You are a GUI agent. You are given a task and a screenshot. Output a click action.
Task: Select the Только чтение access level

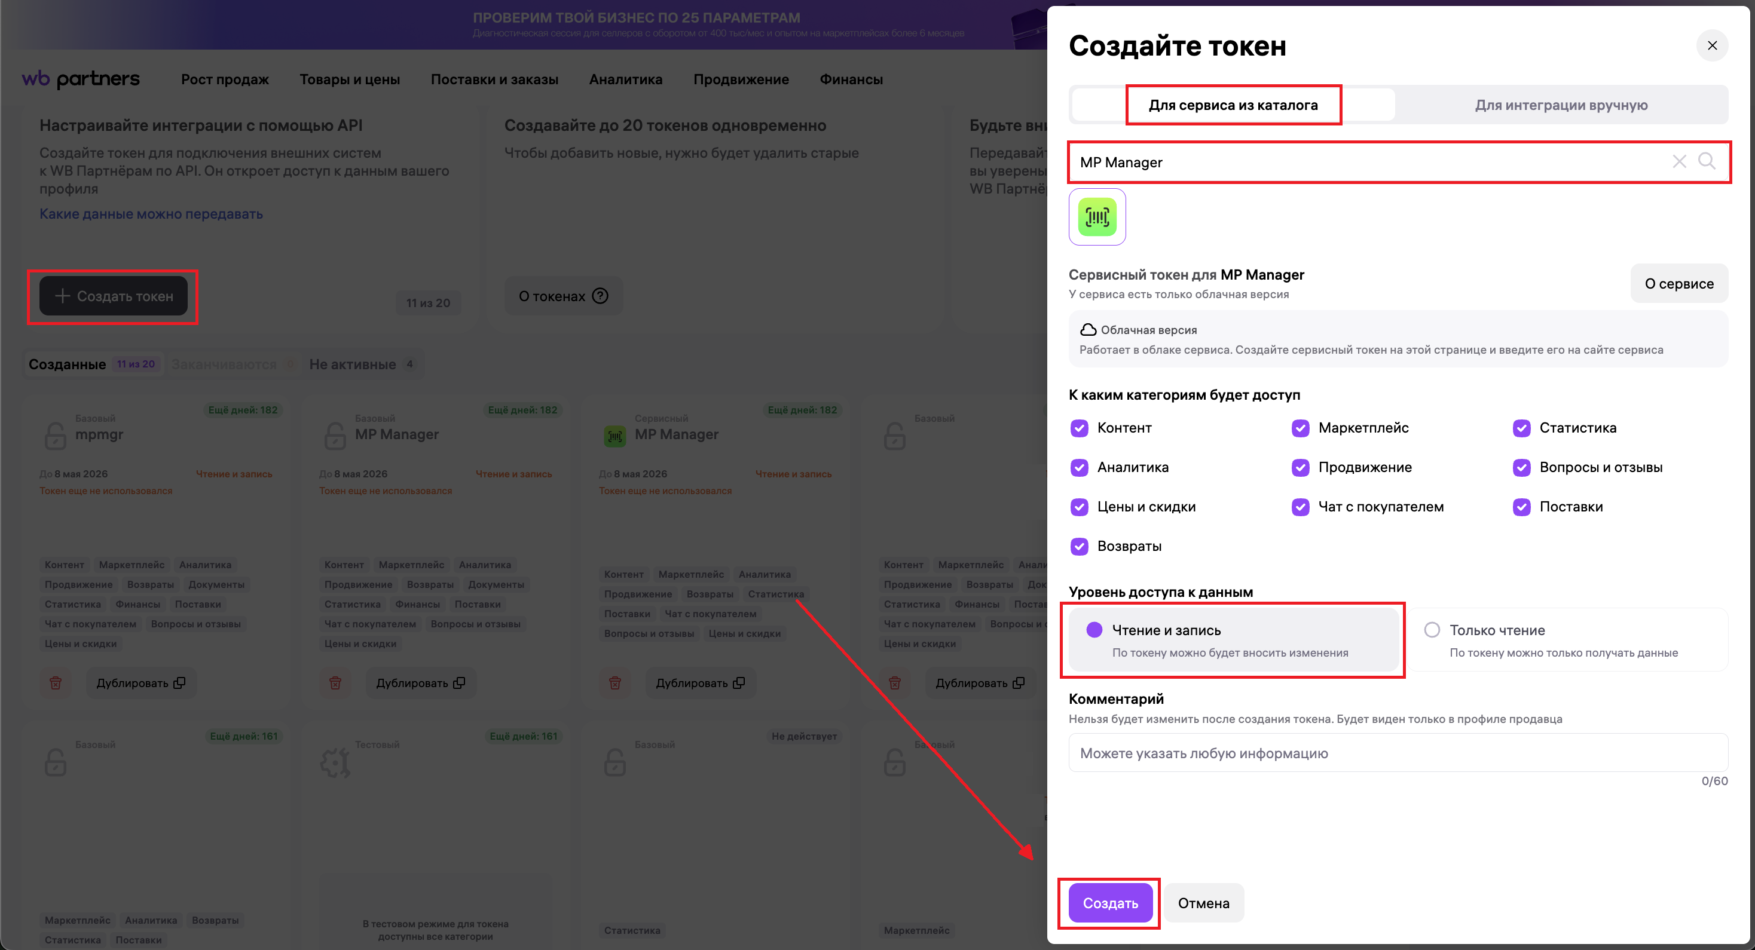tap(1432, 630)
